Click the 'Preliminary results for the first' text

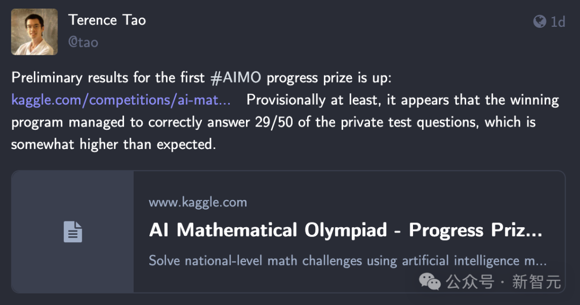pyautogui.click(x=107, y=78)
